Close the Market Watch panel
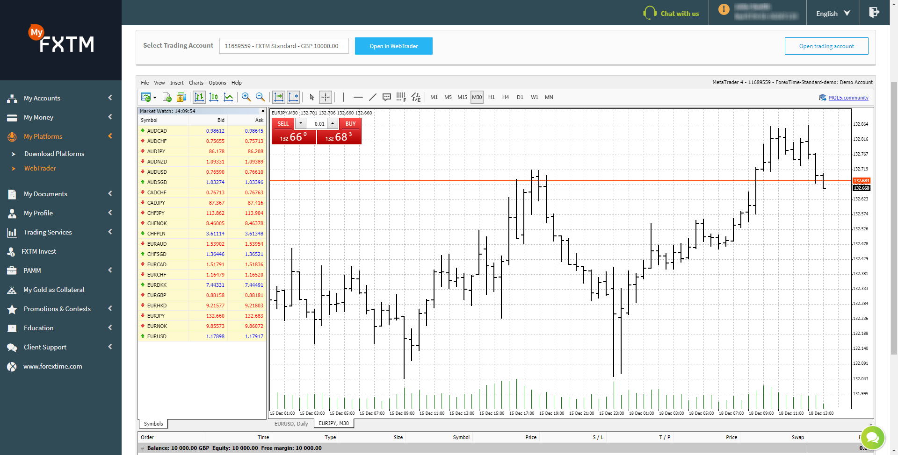The height and width of the screenshot is (455, 898). [x=263, y=111]
